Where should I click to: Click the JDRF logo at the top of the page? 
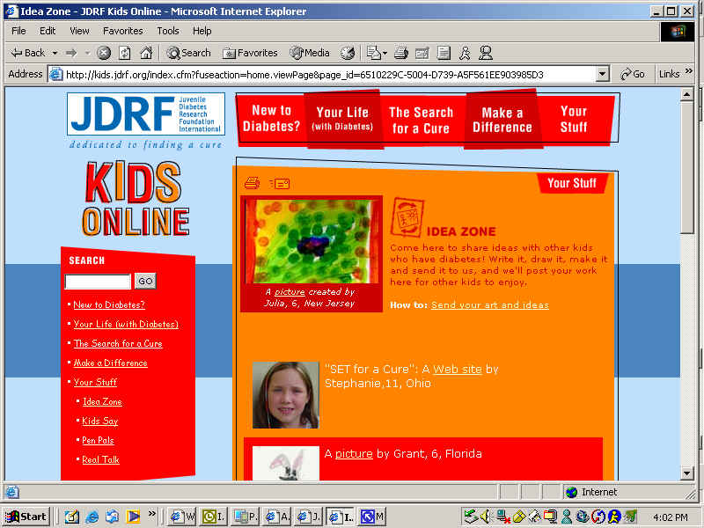click(x=146, y=114)
